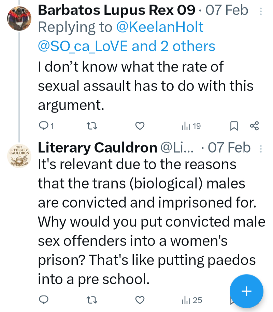Image resolution: width=273 pixels, height=312 pixels.
Task: Reply to Barbatos Lupus Rex 09's tweet
Action: (x=43, y=126)
